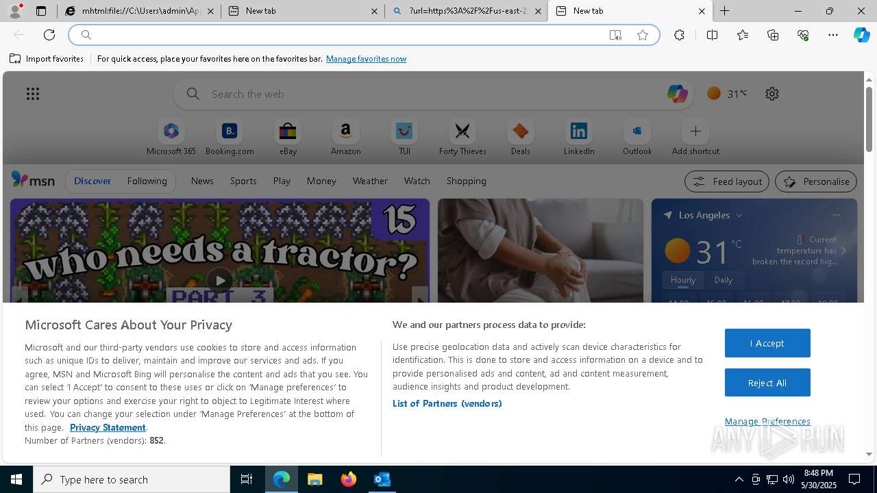Add this page to favorites star
Viewport: 877px width, 493px height.
[x=643, y=35]
